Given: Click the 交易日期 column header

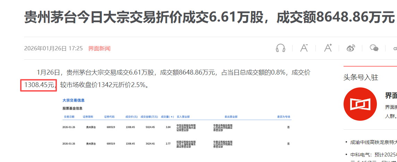Looking at the screenshot, I should tap(69, 117).
